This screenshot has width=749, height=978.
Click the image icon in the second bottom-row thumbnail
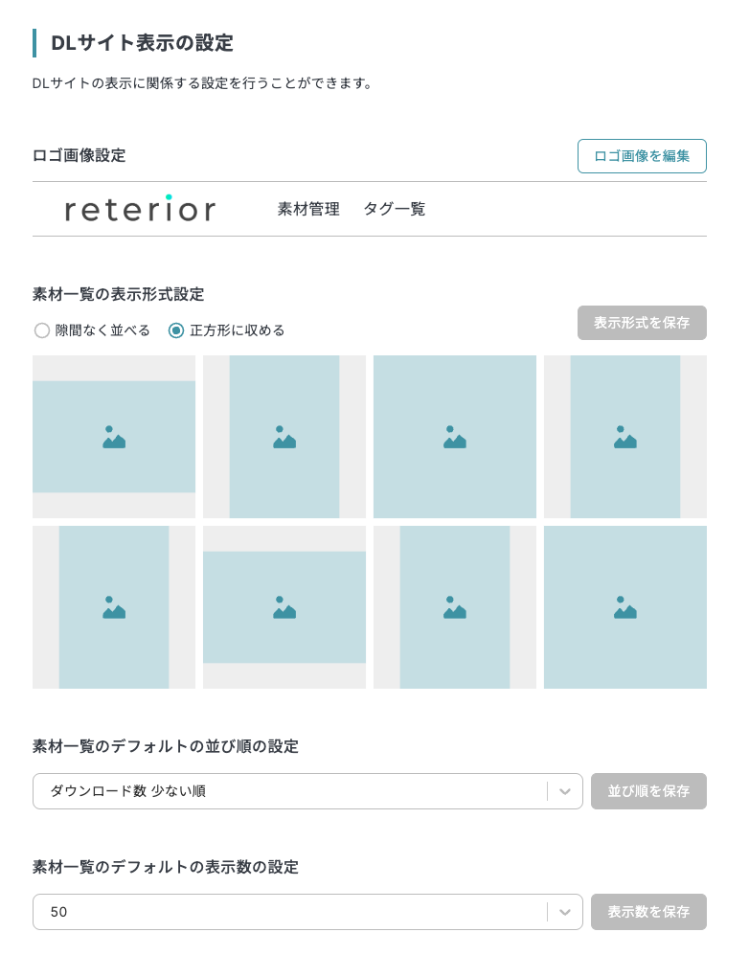coord(284,608)
